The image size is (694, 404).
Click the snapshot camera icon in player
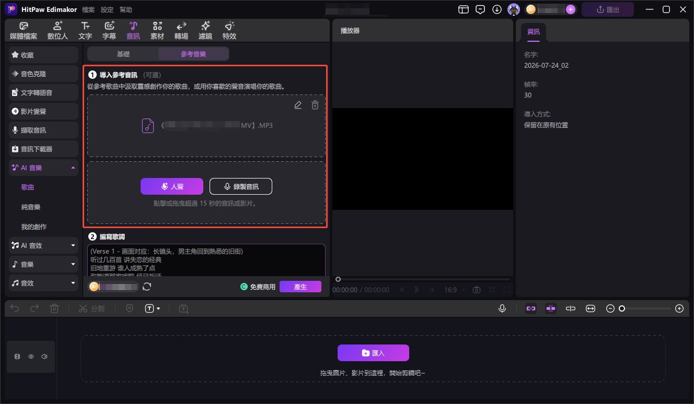477,290
